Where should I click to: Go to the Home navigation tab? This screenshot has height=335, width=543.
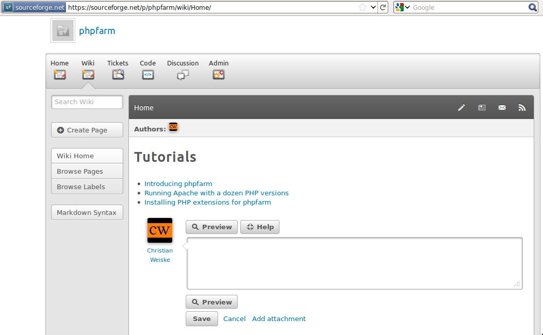pos(60,69)
